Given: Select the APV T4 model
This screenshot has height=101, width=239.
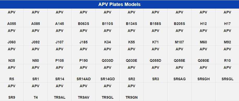Looking at the screenshot, I should pyautogui.click(x=36, y=92).
